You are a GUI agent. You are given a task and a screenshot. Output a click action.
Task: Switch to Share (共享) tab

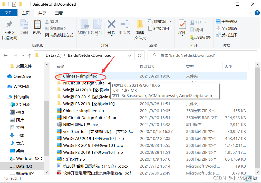tap(42, 13)
